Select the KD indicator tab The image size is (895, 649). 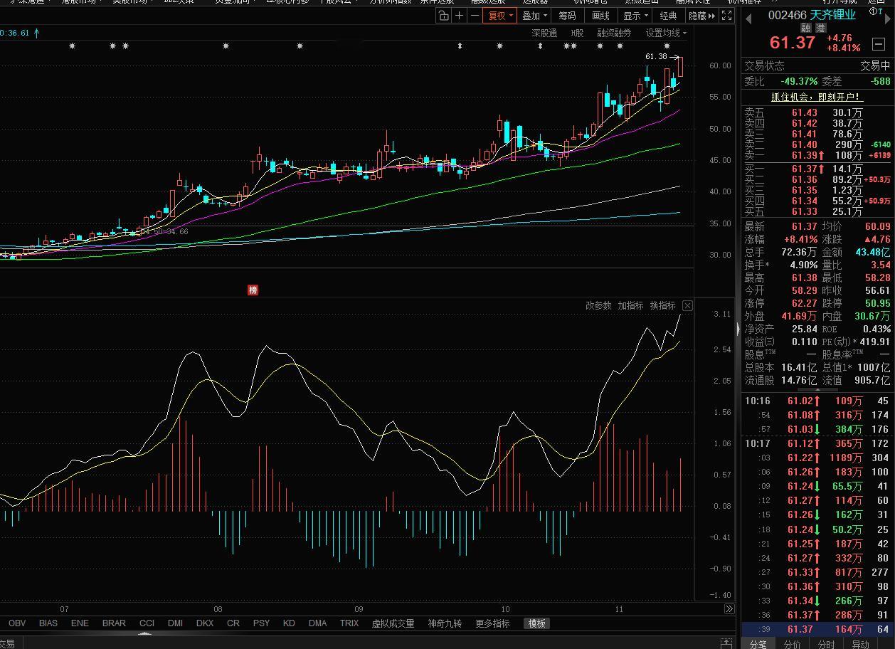[x=289, y=623]
